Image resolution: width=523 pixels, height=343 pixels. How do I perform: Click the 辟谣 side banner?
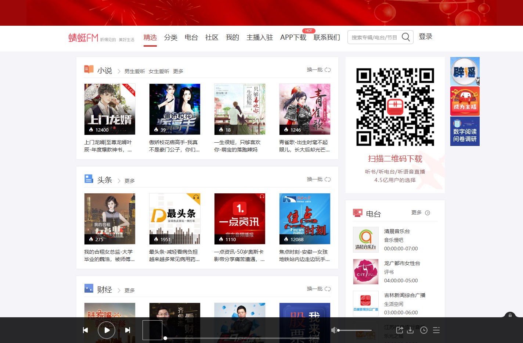465,71
